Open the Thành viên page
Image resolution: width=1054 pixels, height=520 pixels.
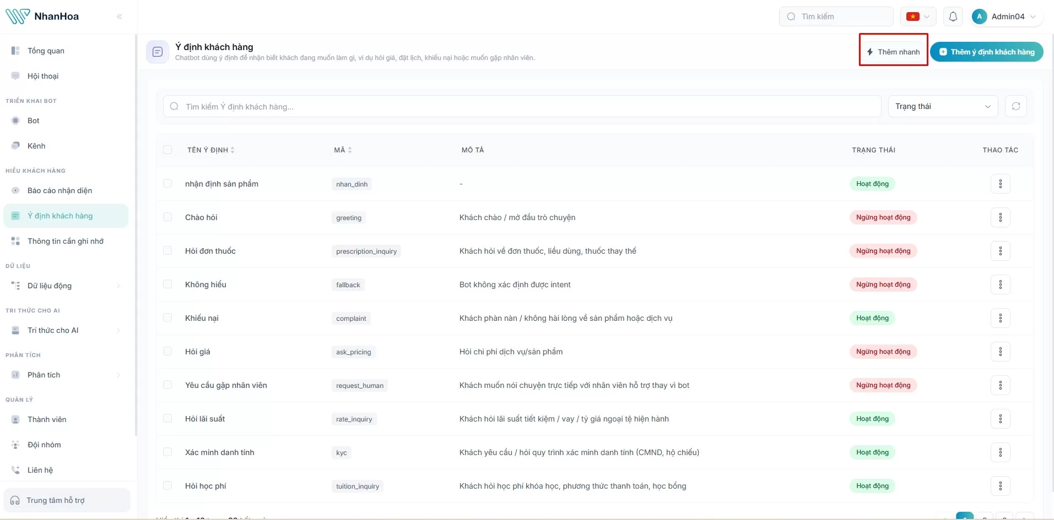(x=66, y=419)
